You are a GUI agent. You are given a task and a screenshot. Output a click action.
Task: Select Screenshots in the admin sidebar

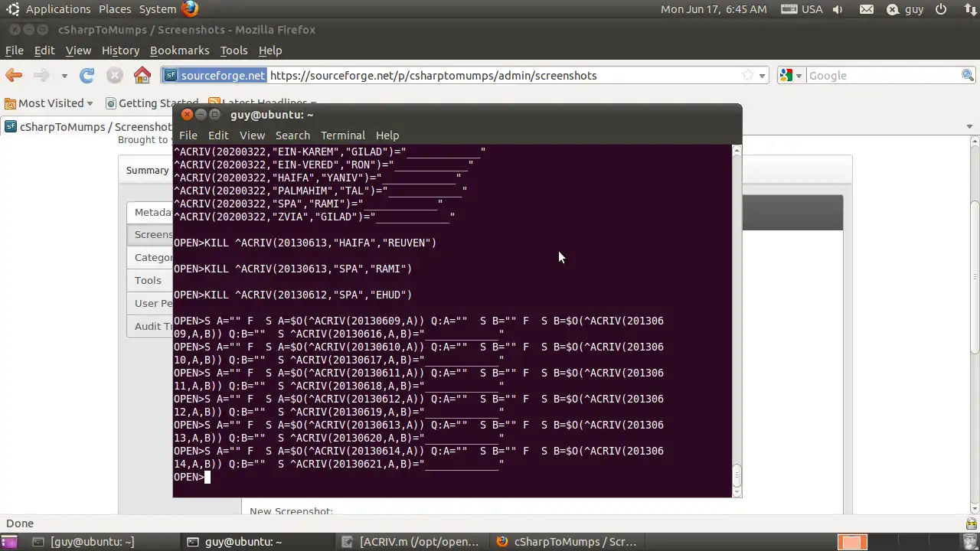coord(150,235)
